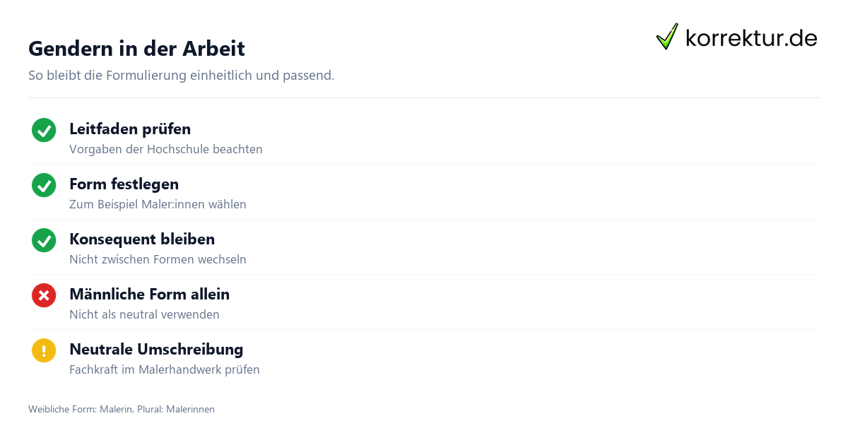This screenshot has width=848, height=445.
Task: Click the red X icon beside Männliche Form allein
Action: click(x=44, y=295)
